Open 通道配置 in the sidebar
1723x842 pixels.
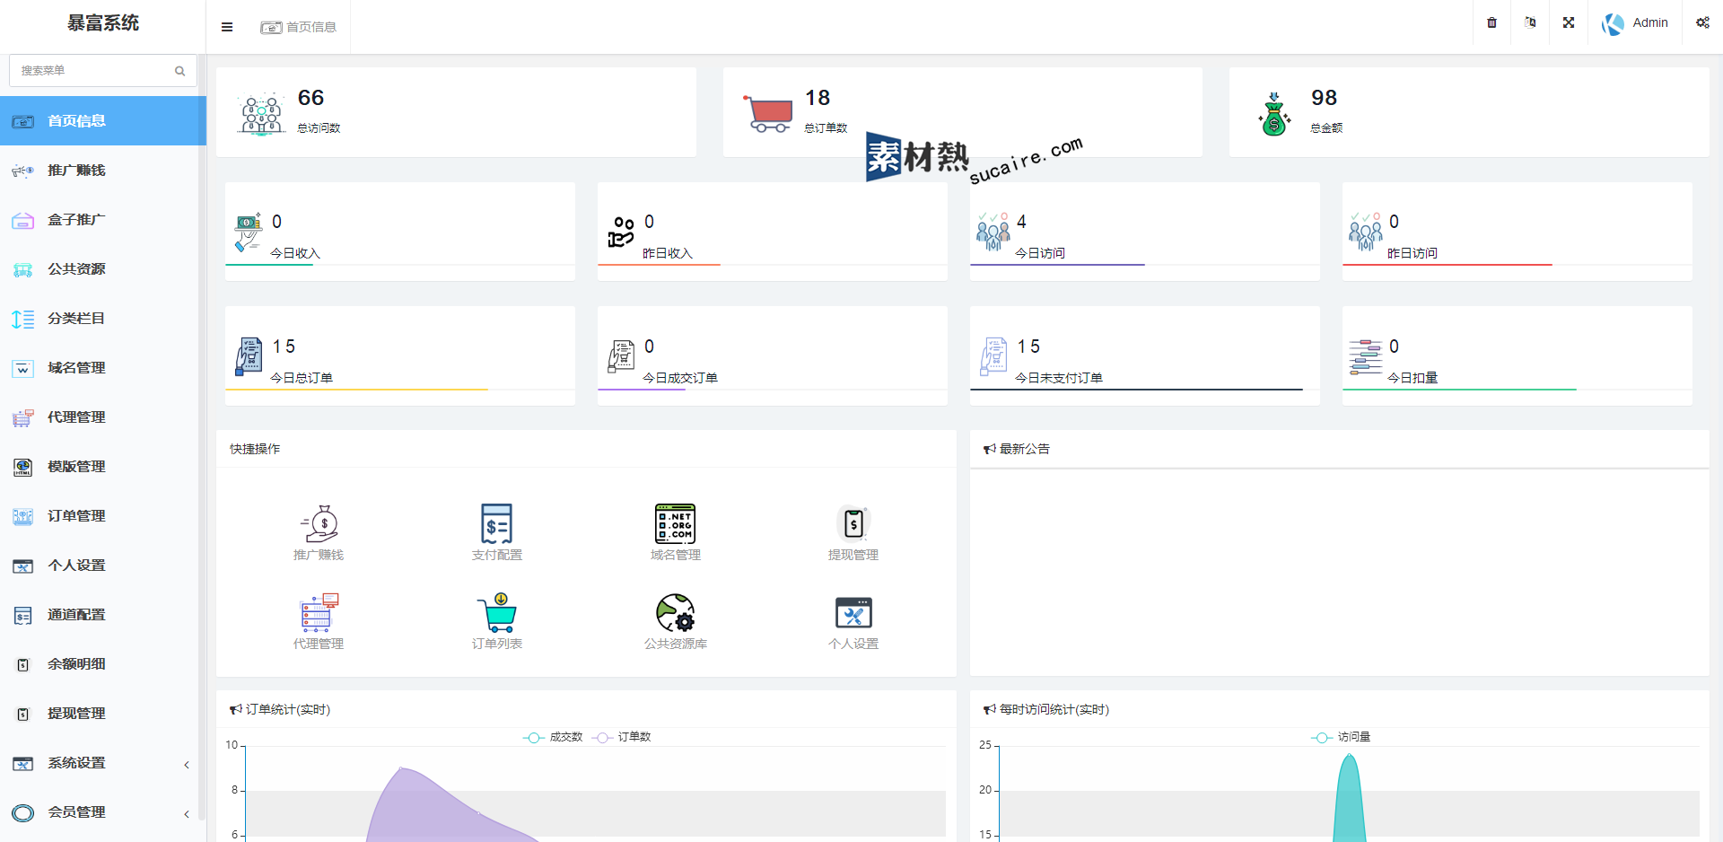tap(103, 614)
